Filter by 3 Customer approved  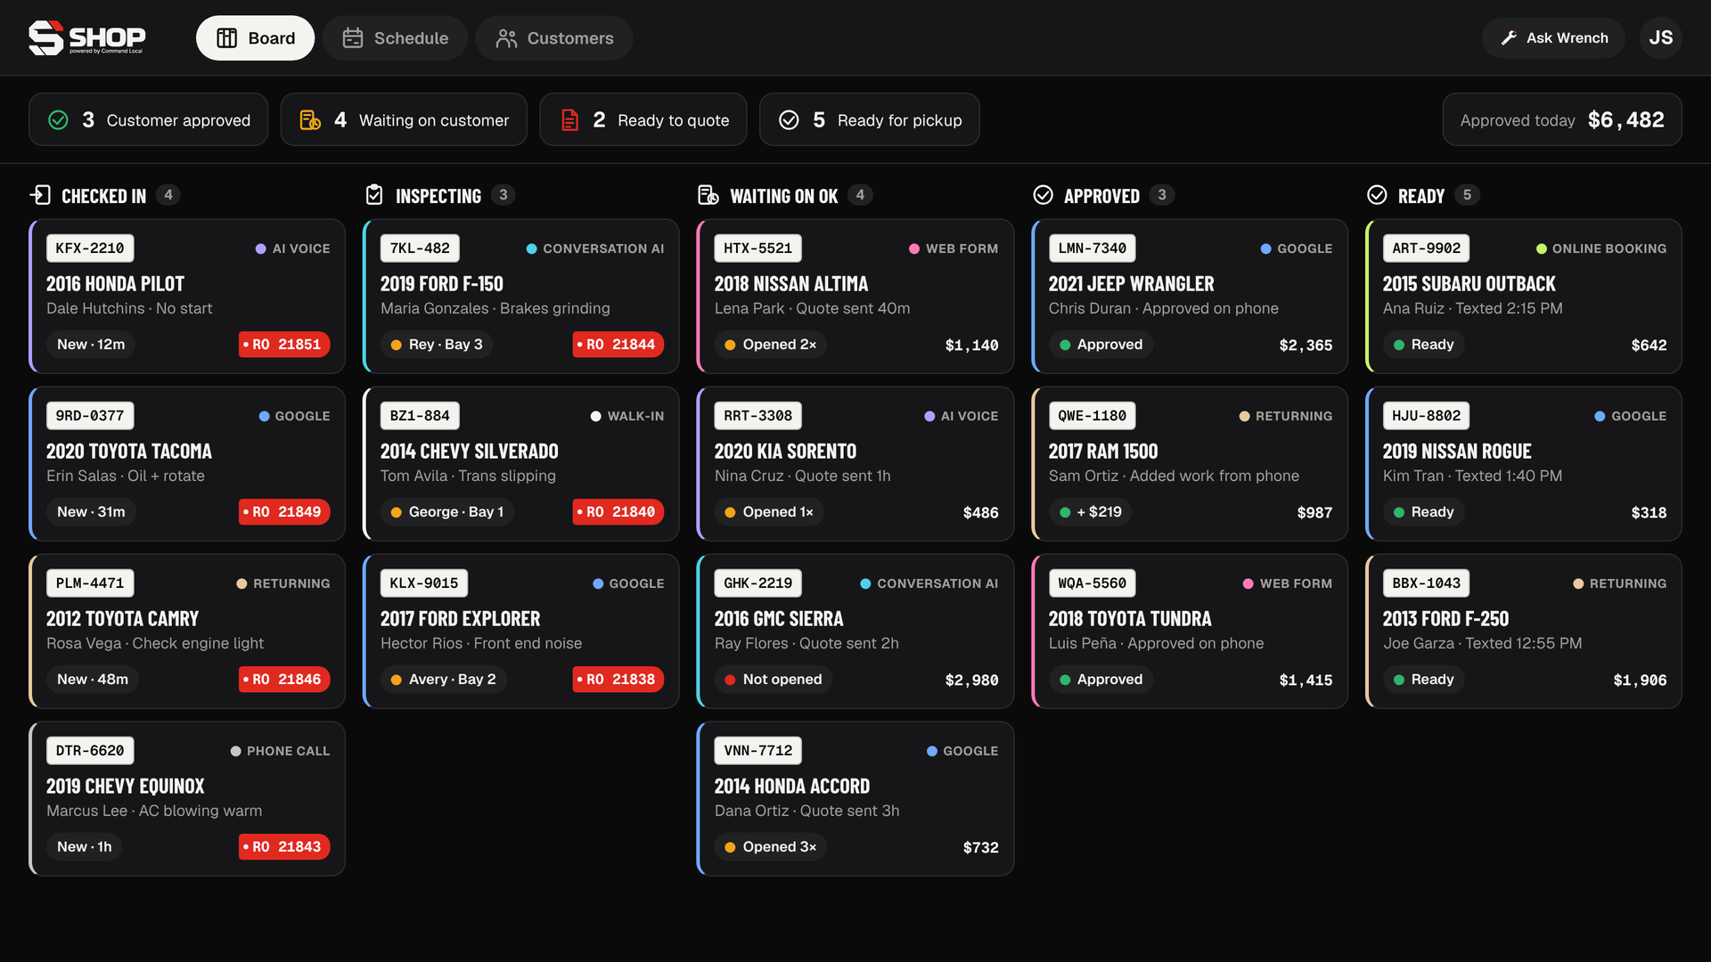(148, 119)
